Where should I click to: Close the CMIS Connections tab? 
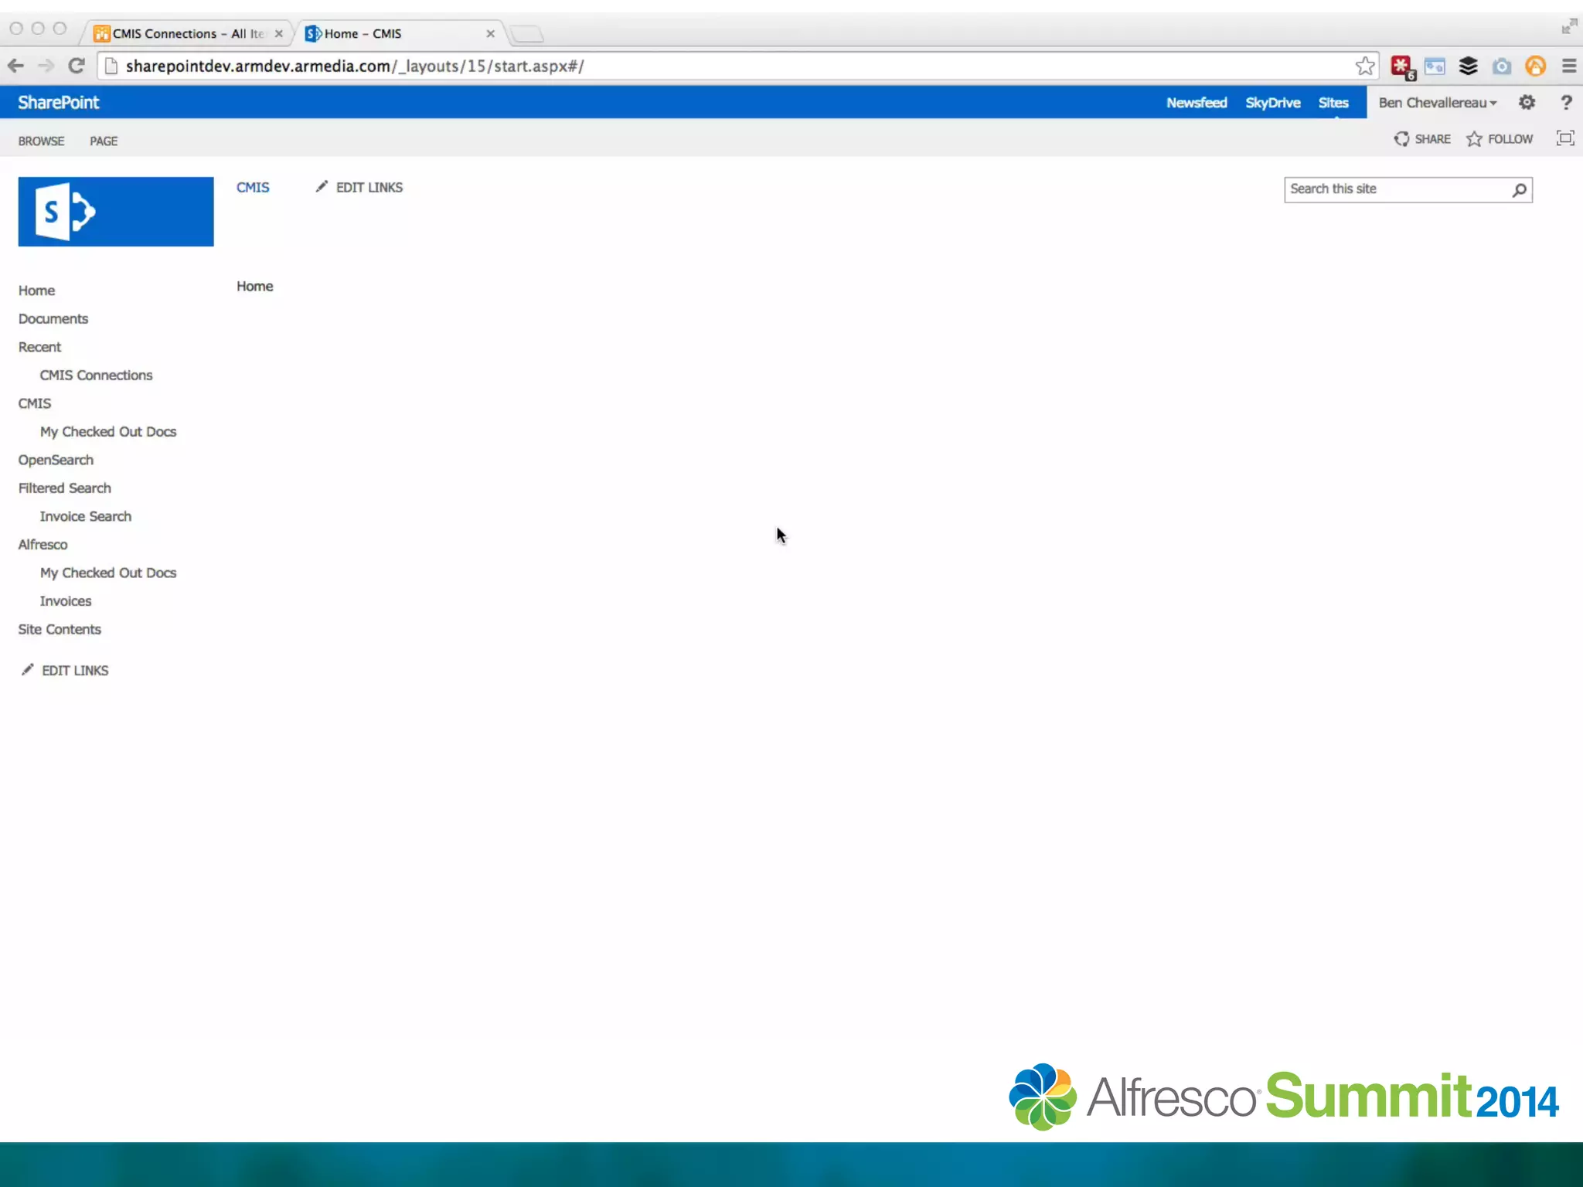279,34
